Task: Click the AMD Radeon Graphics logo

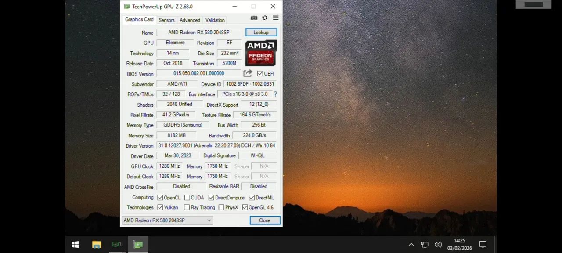Action: 261,53
